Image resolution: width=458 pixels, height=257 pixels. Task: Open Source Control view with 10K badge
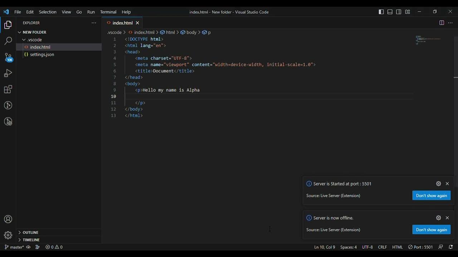click(8, 57)
